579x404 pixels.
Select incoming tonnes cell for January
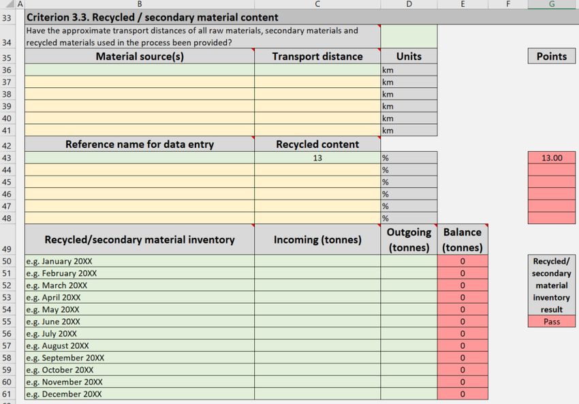coord(317,261)
